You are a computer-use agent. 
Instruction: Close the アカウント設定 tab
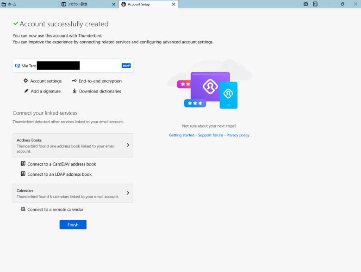pyautogui.click(x=114, y=4)
